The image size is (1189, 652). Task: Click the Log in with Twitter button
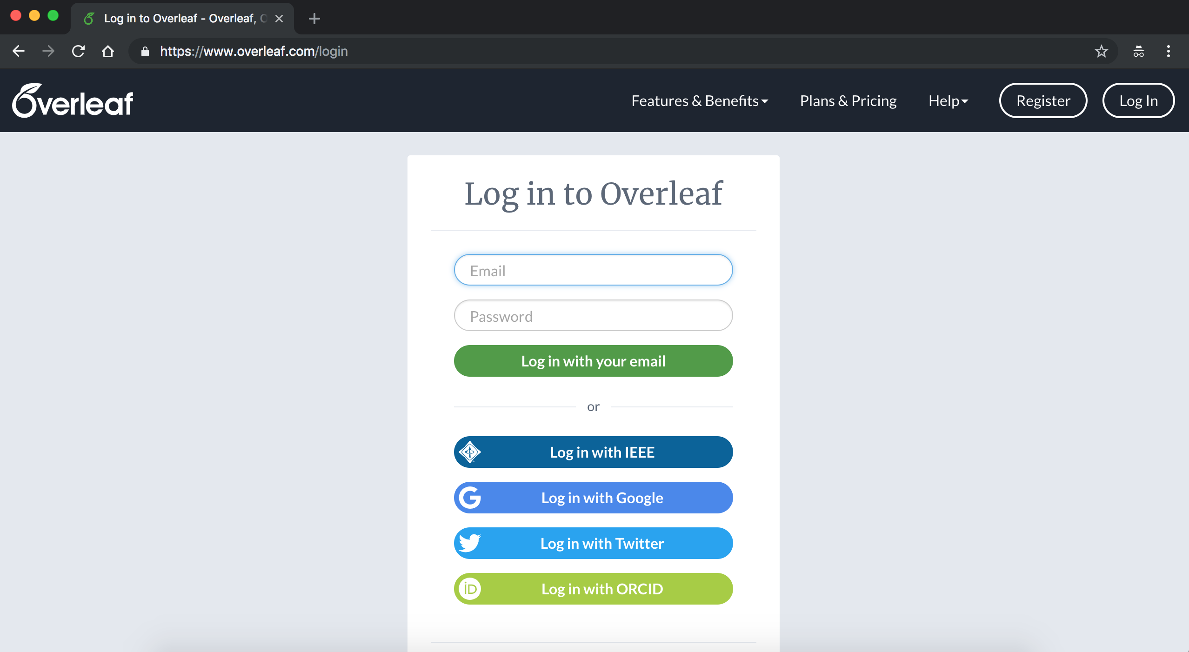[593, 544]
